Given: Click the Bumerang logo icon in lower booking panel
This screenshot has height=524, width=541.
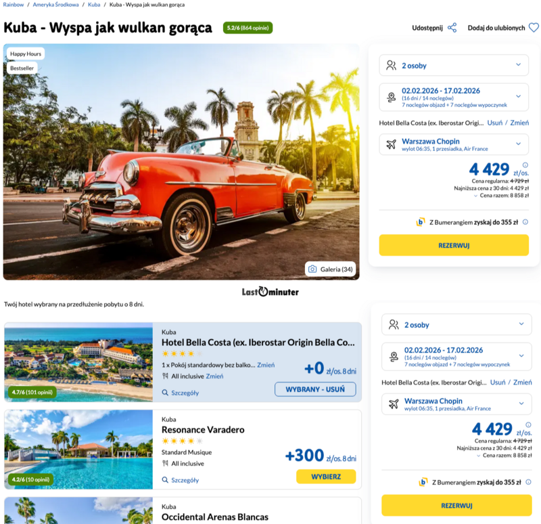Looking at the screenshot, I should coord(423,482).
